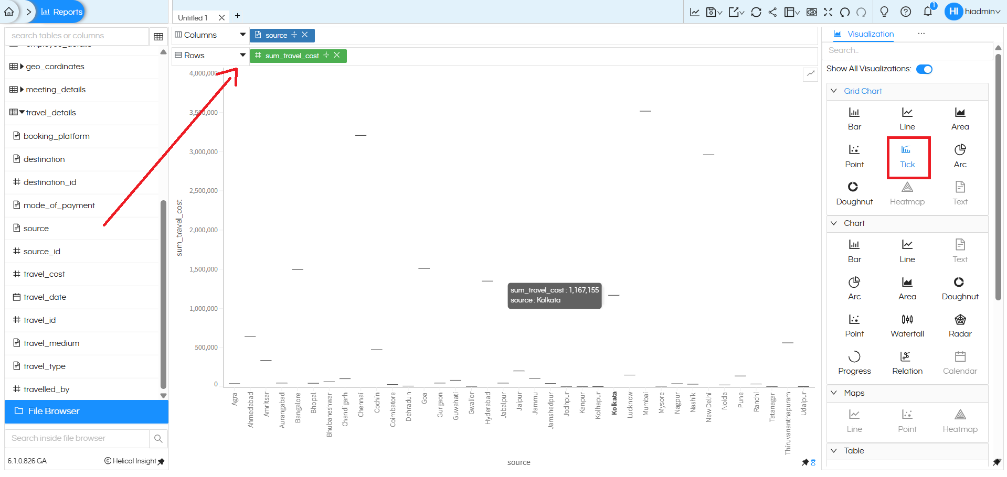Image resolution: width=1007 pixels, height=477 pixels.
Task: Switch to the Visualization tab
Action: 870,34
